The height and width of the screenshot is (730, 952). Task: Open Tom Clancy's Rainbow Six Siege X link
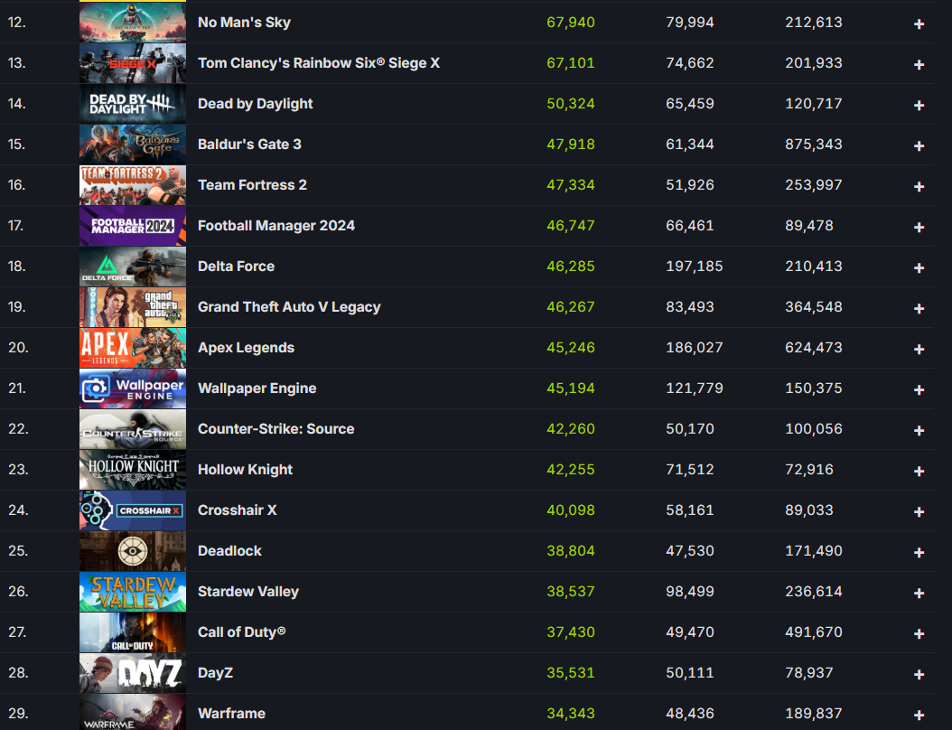click(x=319, y=63)
